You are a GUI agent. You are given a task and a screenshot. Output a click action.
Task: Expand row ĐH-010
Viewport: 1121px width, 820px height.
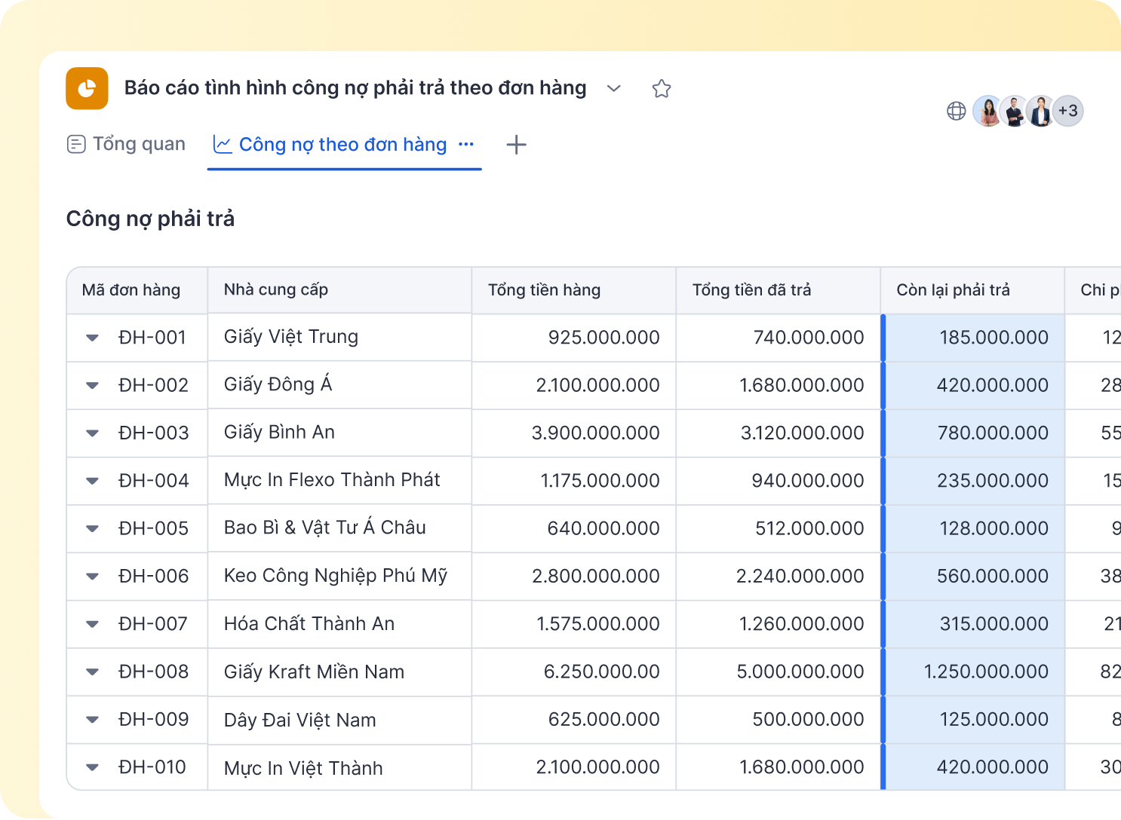[92, 767]
